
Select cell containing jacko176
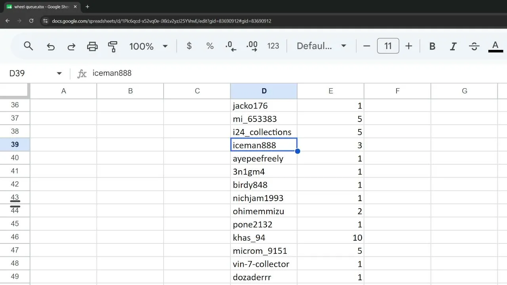coord(264,106)
